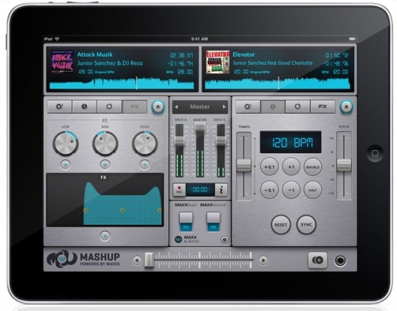Click the RESET button
The image size is (397, 311).
[x=281, y=224]
